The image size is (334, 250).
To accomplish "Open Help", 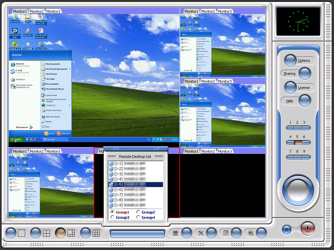I will [x=305, y=101].
